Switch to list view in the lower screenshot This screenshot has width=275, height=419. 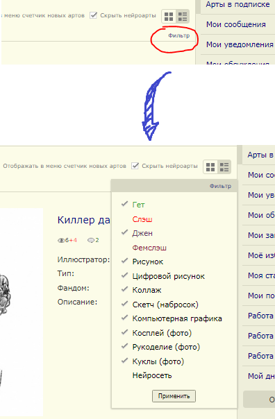[x=224, y=167]
